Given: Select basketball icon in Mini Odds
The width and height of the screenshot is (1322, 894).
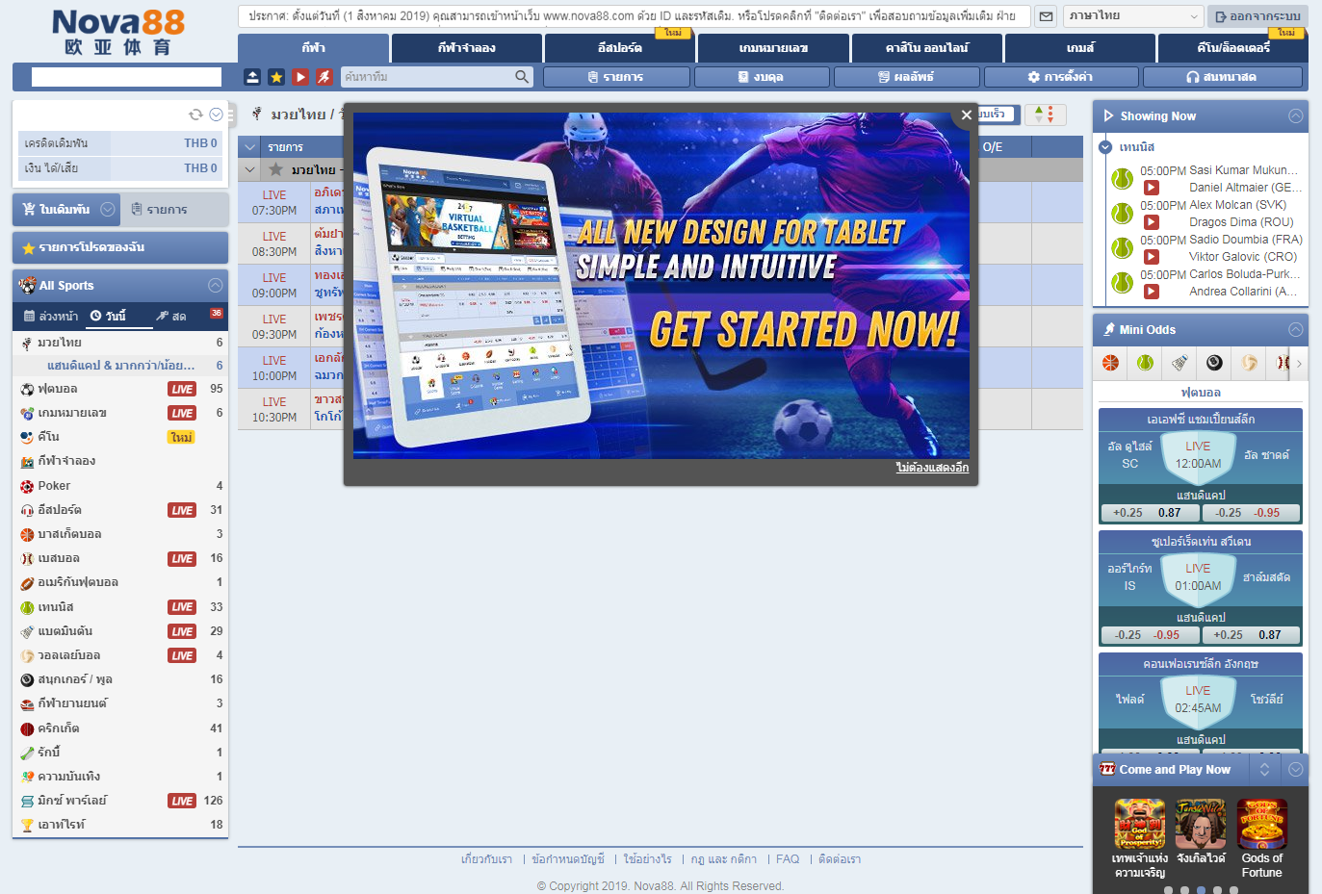Looking at the screenshot, I should pyautogui.click(x=1111, y=363).
